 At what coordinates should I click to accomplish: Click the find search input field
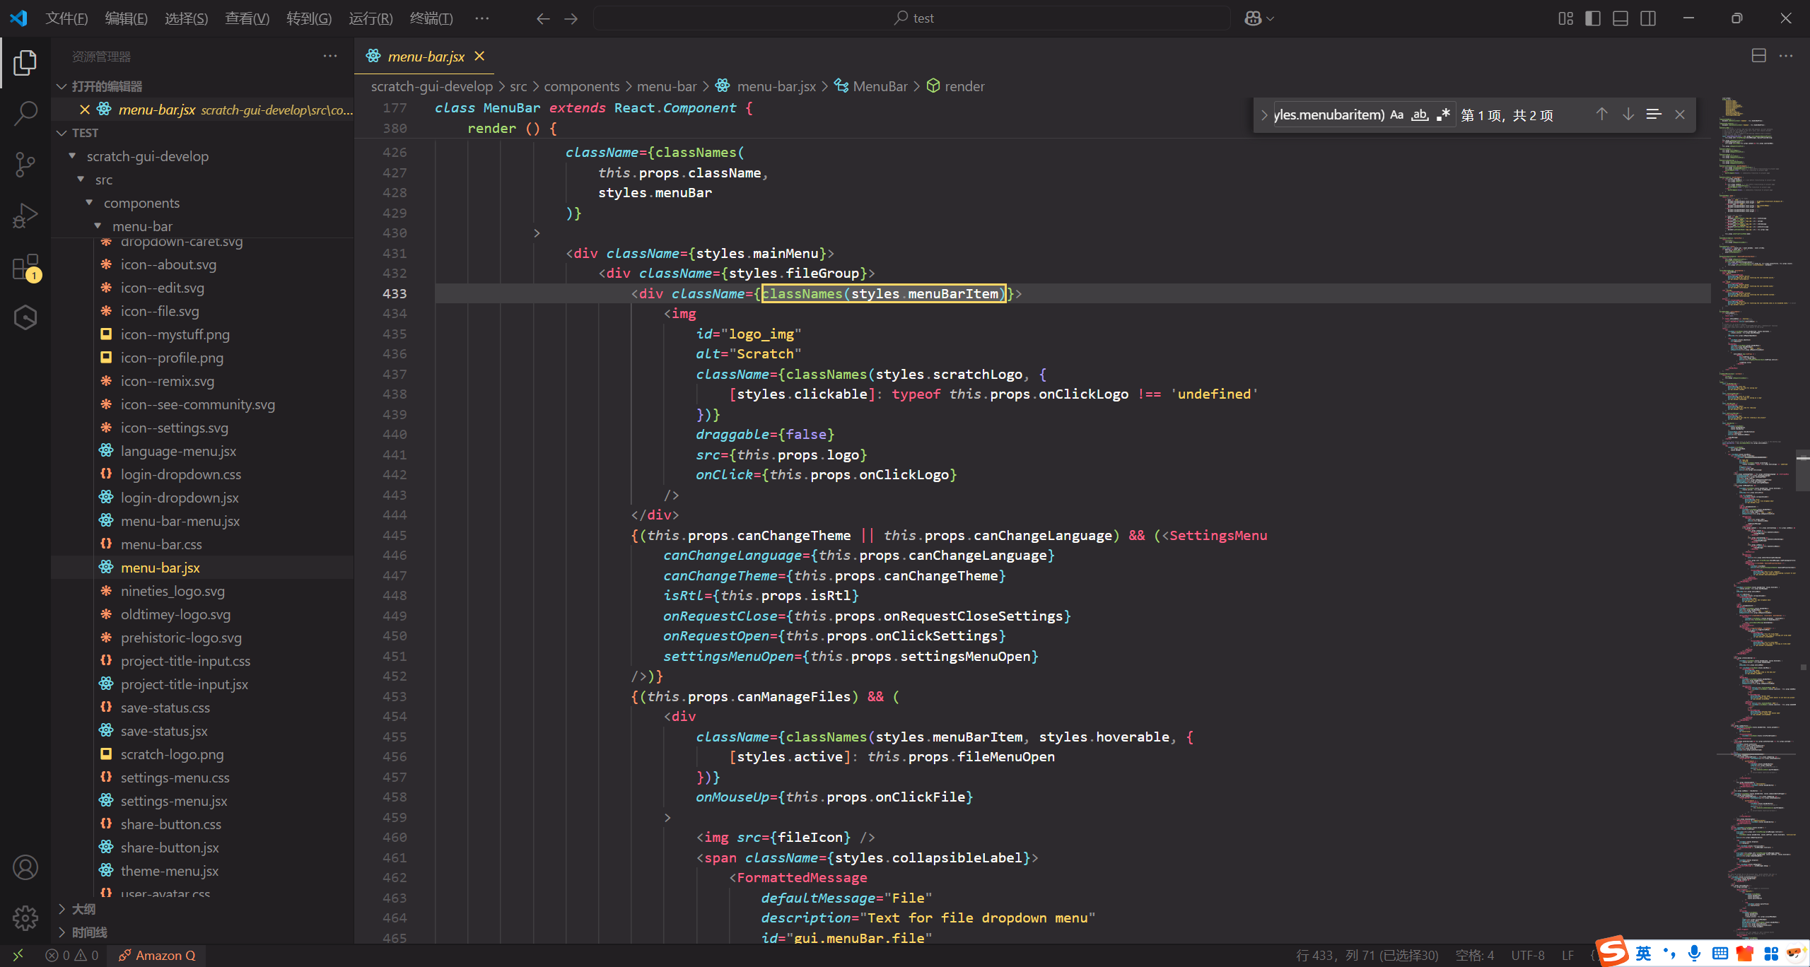[x=1329, y=115]
